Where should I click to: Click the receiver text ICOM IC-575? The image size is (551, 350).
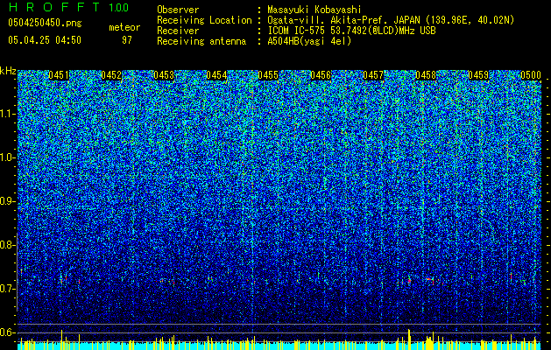click(296, 31)
